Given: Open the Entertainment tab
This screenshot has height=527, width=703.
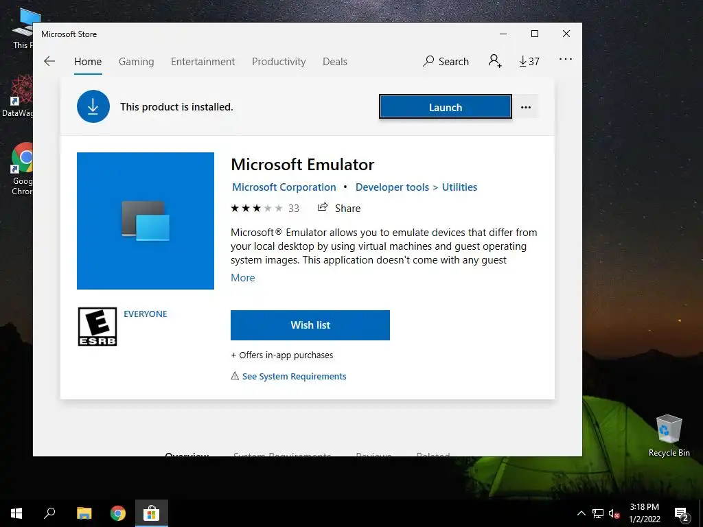Looking at the screenshot, I should [x=203, y=61].
